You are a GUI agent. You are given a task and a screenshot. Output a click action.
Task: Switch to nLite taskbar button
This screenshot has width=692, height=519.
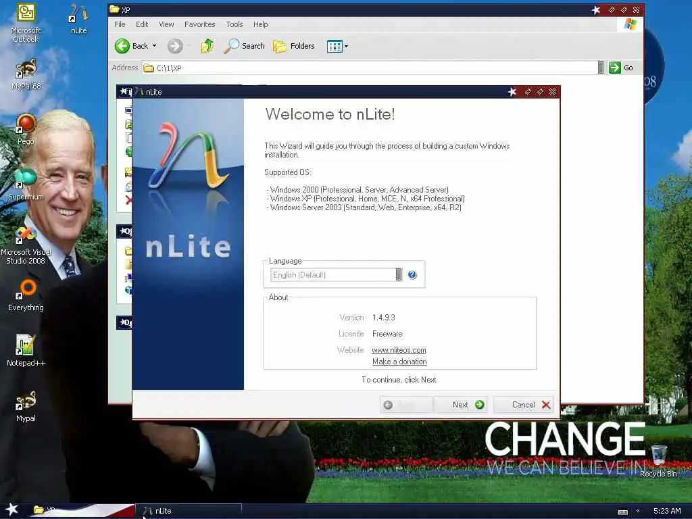(189, 511)
